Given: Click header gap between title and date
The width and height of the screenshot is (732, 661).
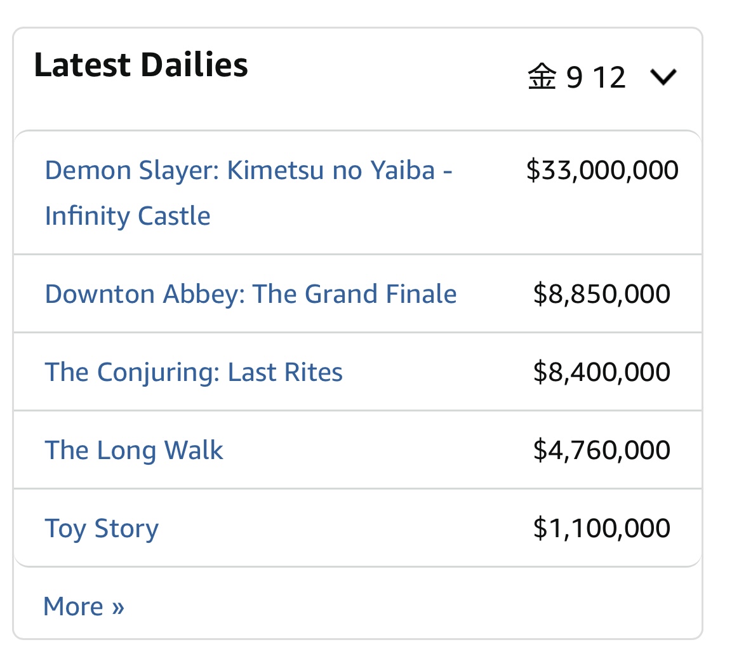Looking at the screenshot, I should click(387, 70).
